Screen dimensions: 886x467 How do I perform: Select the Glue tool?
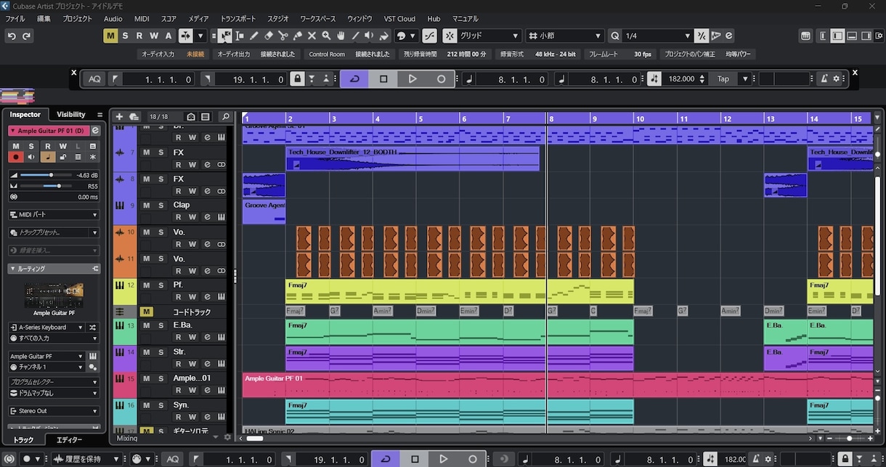click(298, 36)
